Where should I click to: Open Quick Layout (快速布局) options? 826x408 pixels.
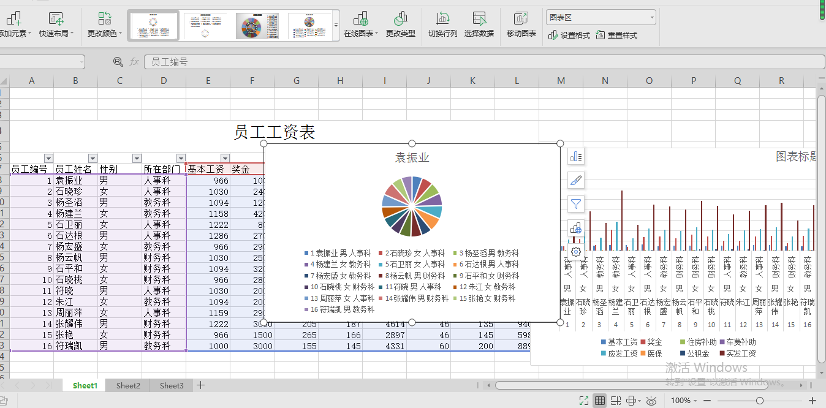pyautogui.click(x=56, y=25)
